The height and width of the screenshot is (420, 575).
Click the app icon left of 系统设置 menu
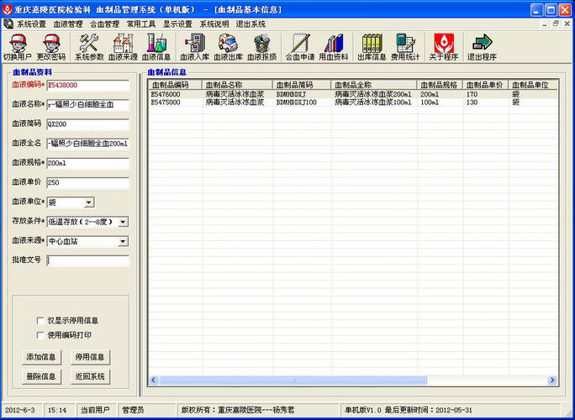tap(8, 24)
